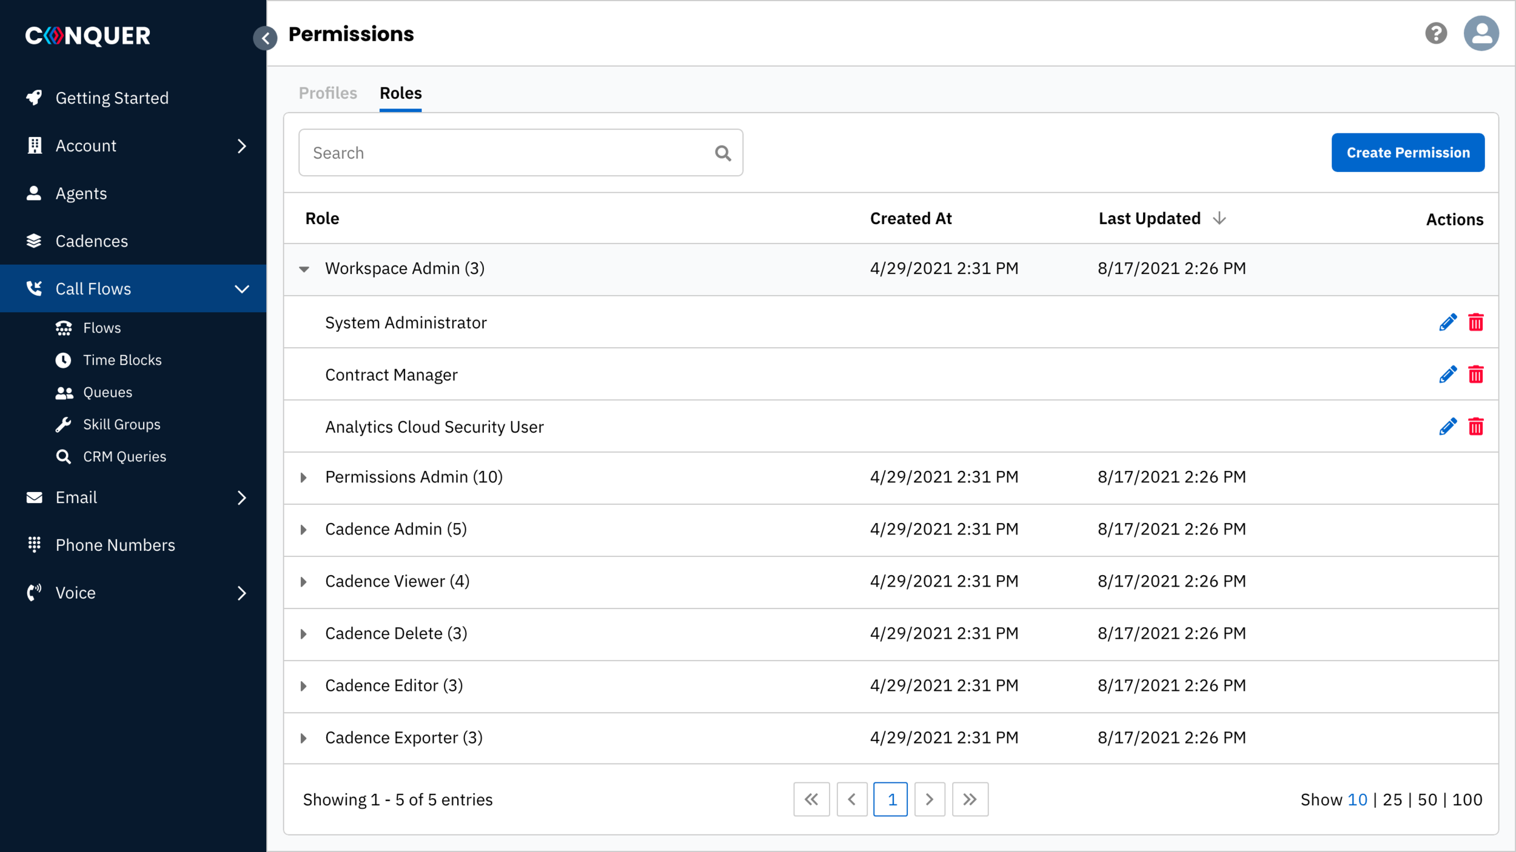Expand the Cadence Viewer row

[x=304, y=582]
